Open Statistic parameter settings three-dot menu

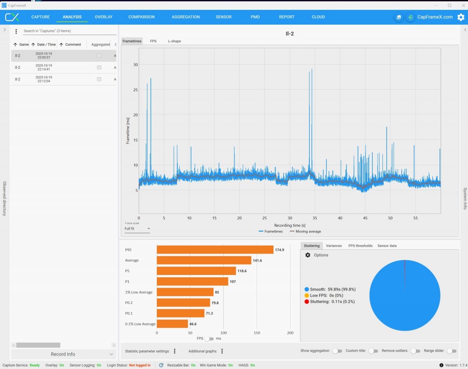(x=175, y=351)
